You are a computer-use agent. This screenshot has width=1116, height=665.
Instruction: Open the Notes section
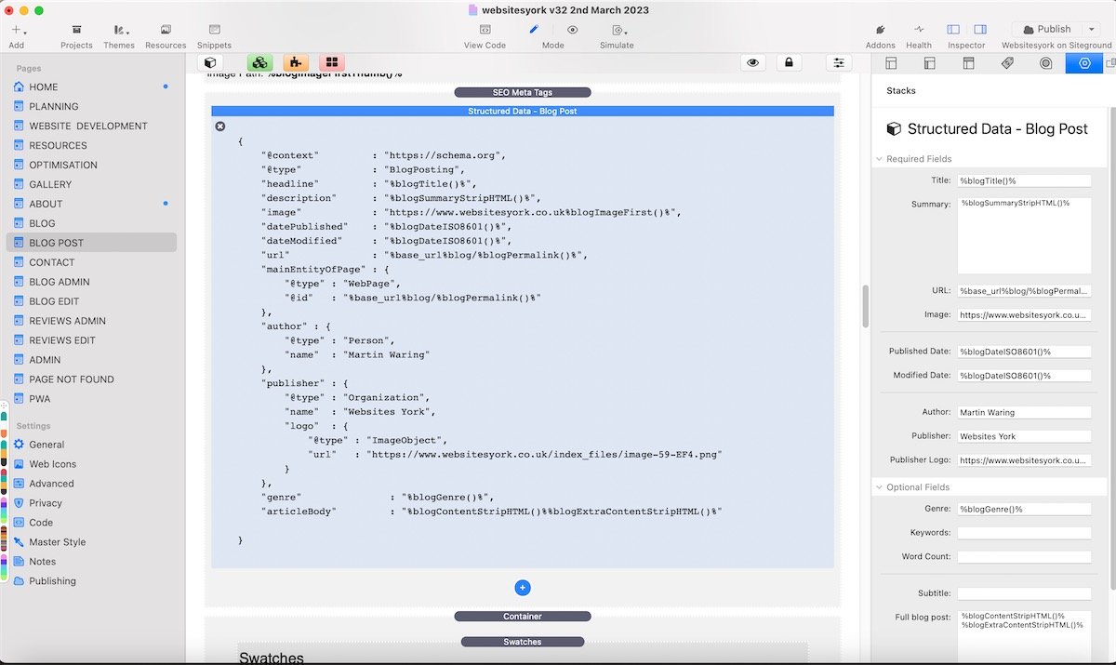pyautogui.click(x=42, y=562)
